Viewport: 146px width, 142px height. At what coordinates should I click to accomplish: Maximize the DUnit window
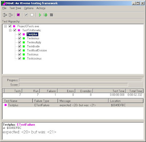coord(138,3)
